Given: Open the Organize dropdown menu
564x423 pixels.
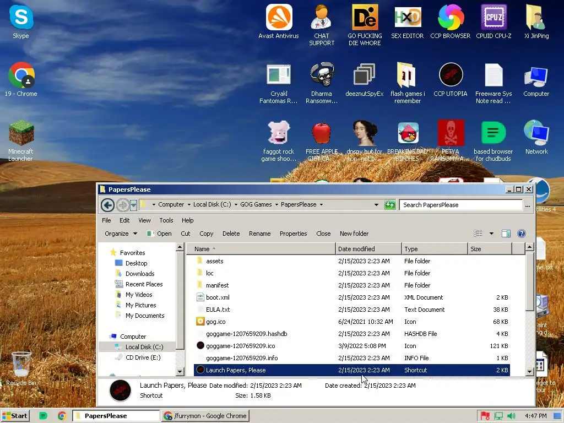Looking at the screenshot, I should 121,234.
